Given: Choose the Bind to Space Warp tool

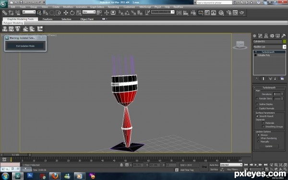Looking at the screenshot, I should pyautogui.click(x=18, y=12).
